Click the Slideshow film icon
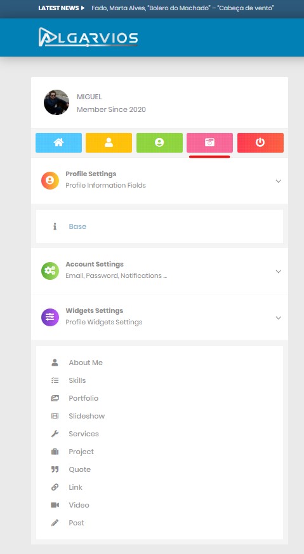Screen dimensions: 304x554 pos(55,416)
